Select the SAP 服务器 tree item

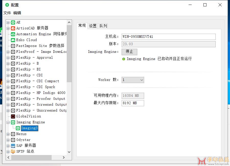26,146
